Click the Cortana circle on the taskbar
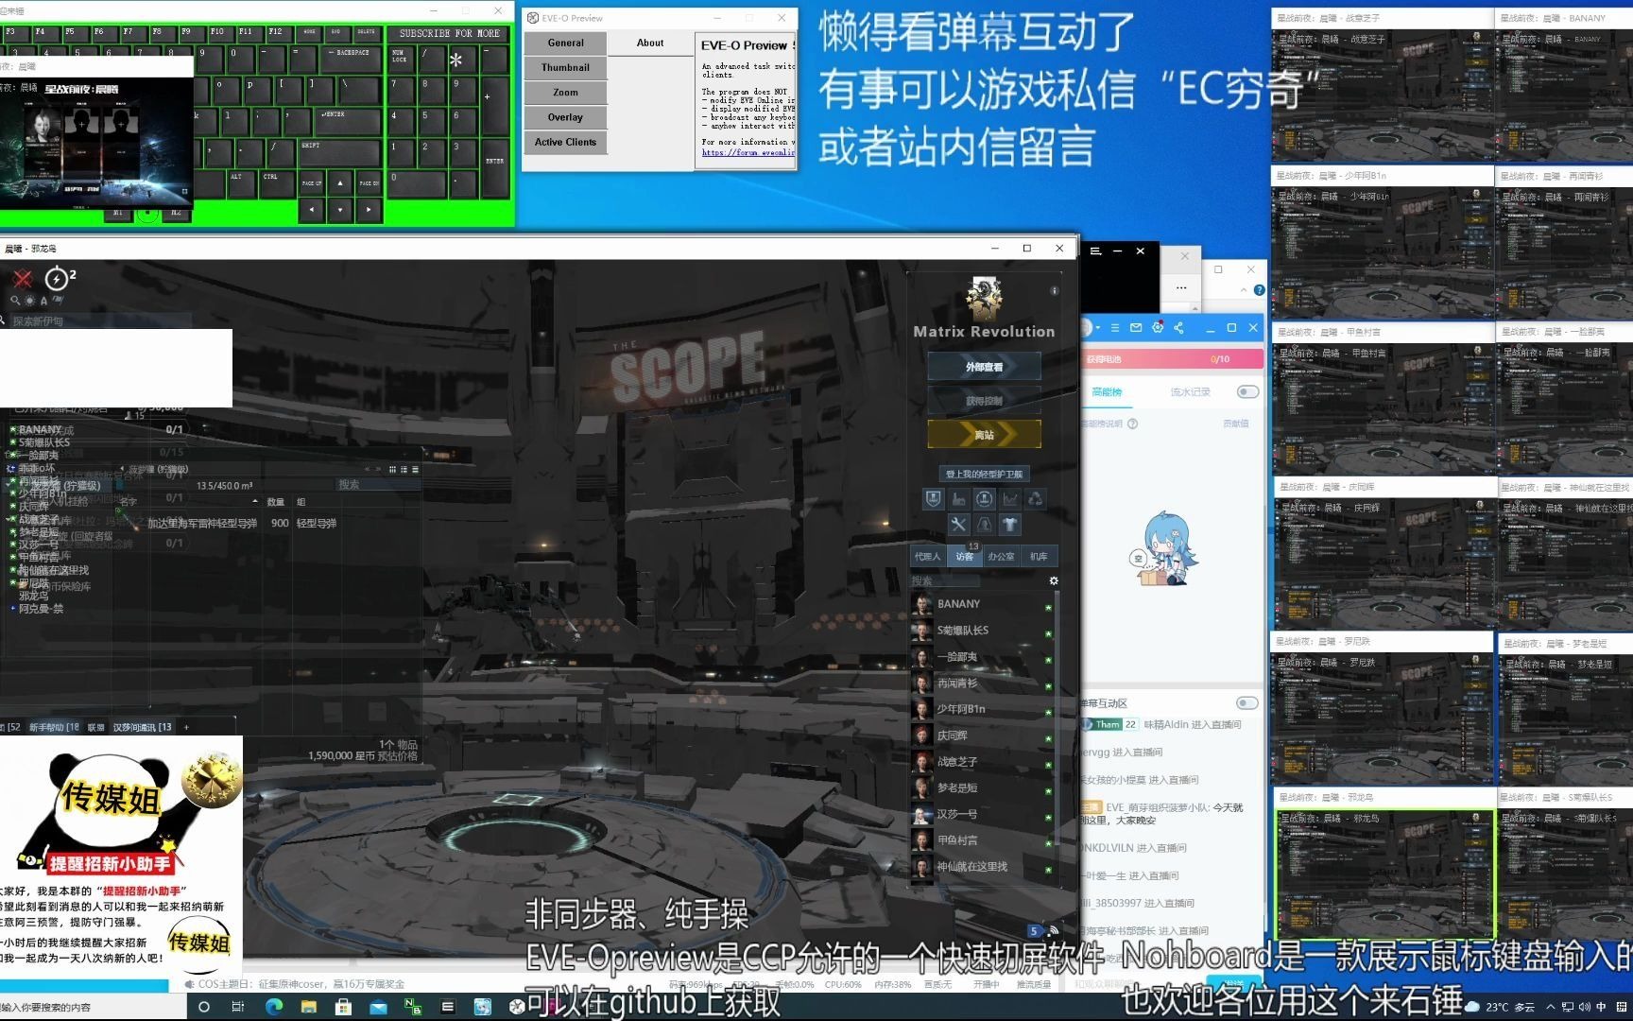Screen dimensions: 1633x1021 click(x=203, y=1007)
